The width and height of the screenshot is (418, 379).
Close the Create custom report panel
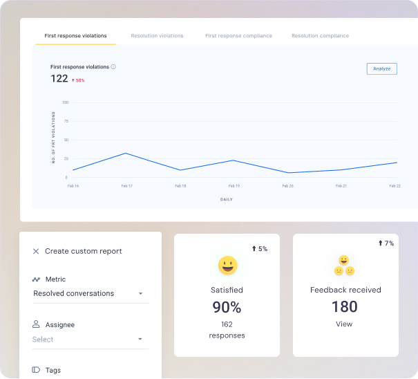(36, 252)
